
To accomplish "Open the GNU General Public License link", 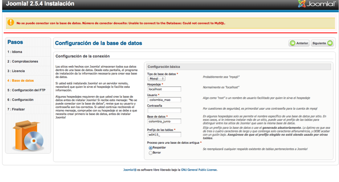I will click(199, 170).
